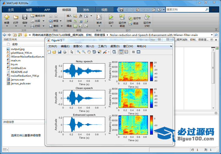The image size is (221, 154).
Task: Open the Breakpoints (断点) dropdown arrow
Action: click(x=99, y=26)
